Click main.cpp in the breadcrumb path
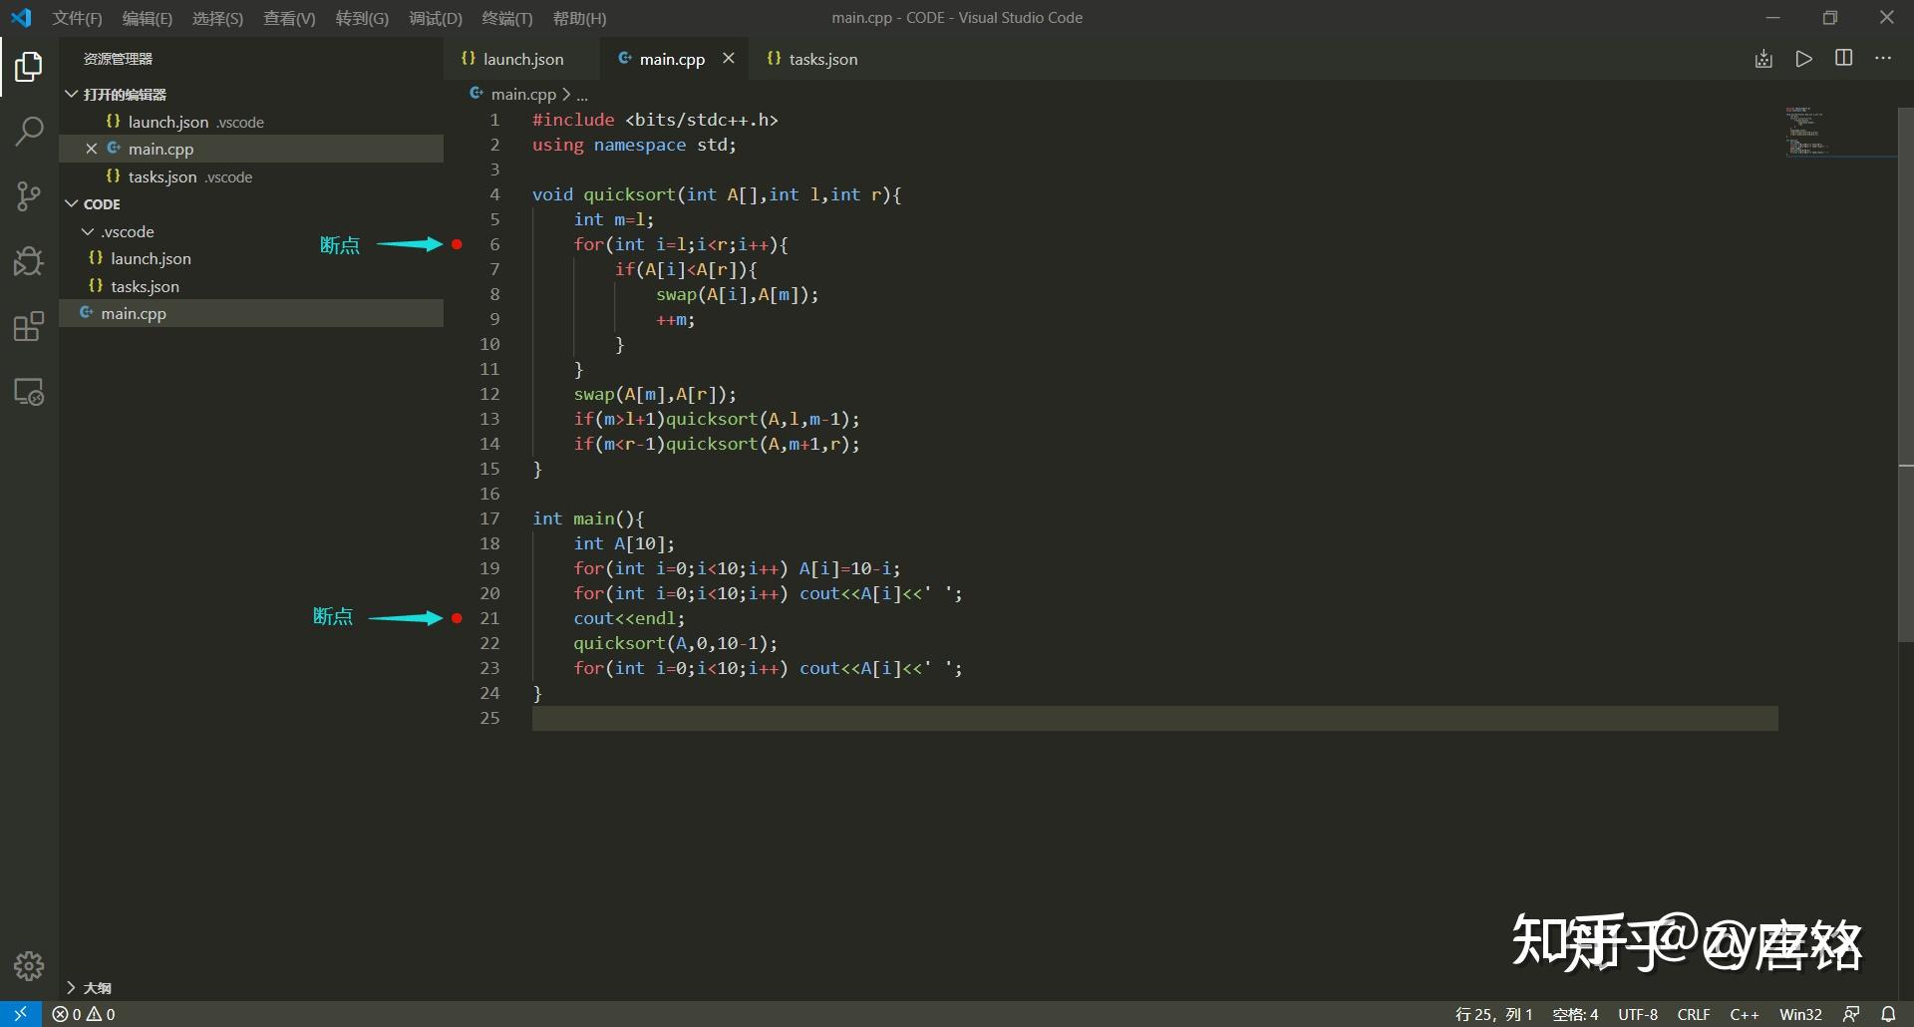The height and width of the screenshot is (1027, 1914). 523,95
